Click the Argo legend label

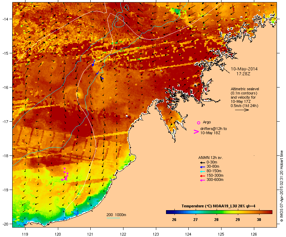tap(207, 122)
